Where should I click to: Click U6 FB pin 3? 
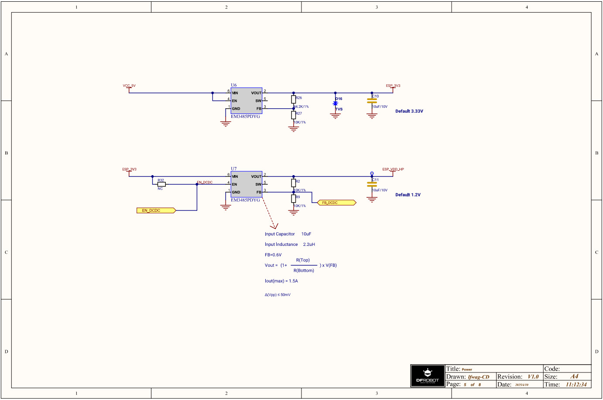(265, 108)
